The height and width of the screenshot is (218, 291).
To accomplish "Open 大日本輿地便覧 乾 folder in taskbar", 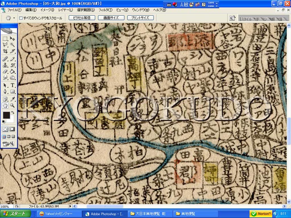I will 150,214.
